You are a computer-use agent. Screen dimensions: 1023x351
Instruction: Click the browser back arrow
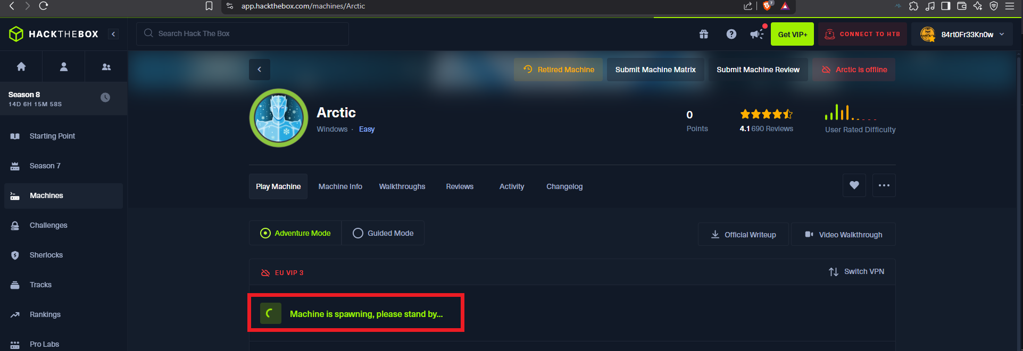12,6
